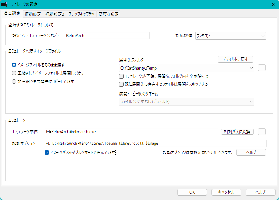Open the 対応機種 dropdown showing ファミコン
Screen dimensions: 279x200
[x=231, y=36]
